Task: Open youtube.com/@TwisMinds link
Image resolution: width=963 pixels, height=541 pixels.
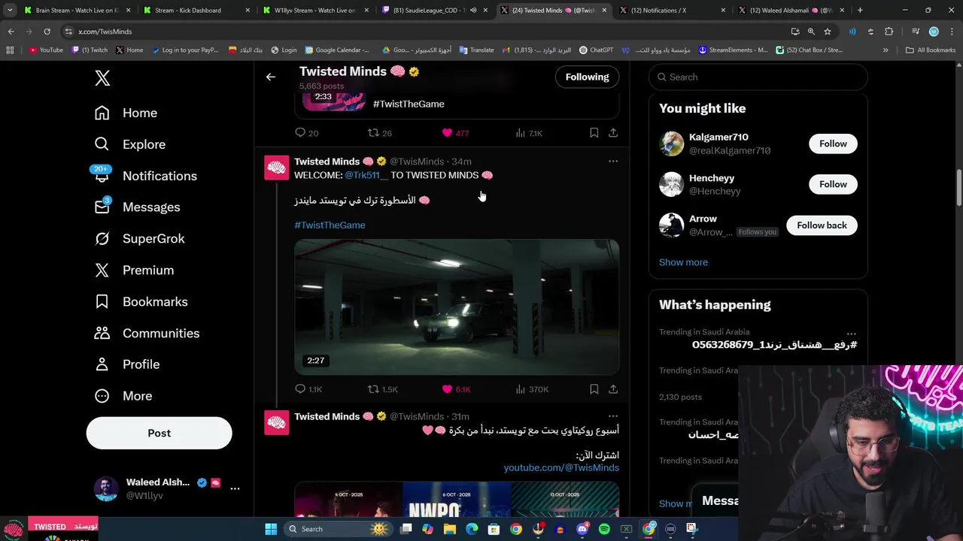Action: [561, 467]
